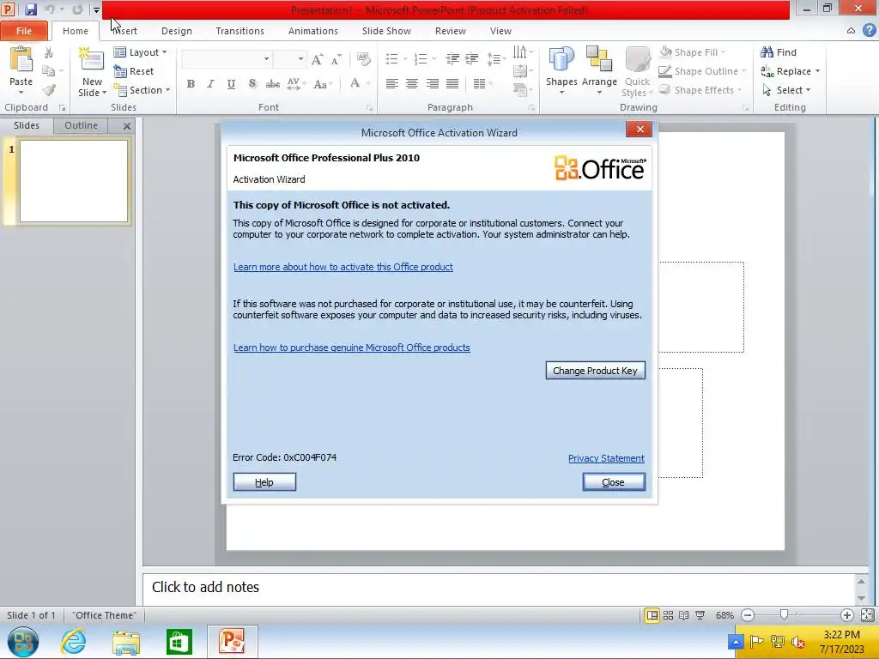Image resolution: width=879 pixels, height=659 pixels.
Task: Switch to Slide Sorter view icon
Action: pyautogui.click(x=668, y=615)
